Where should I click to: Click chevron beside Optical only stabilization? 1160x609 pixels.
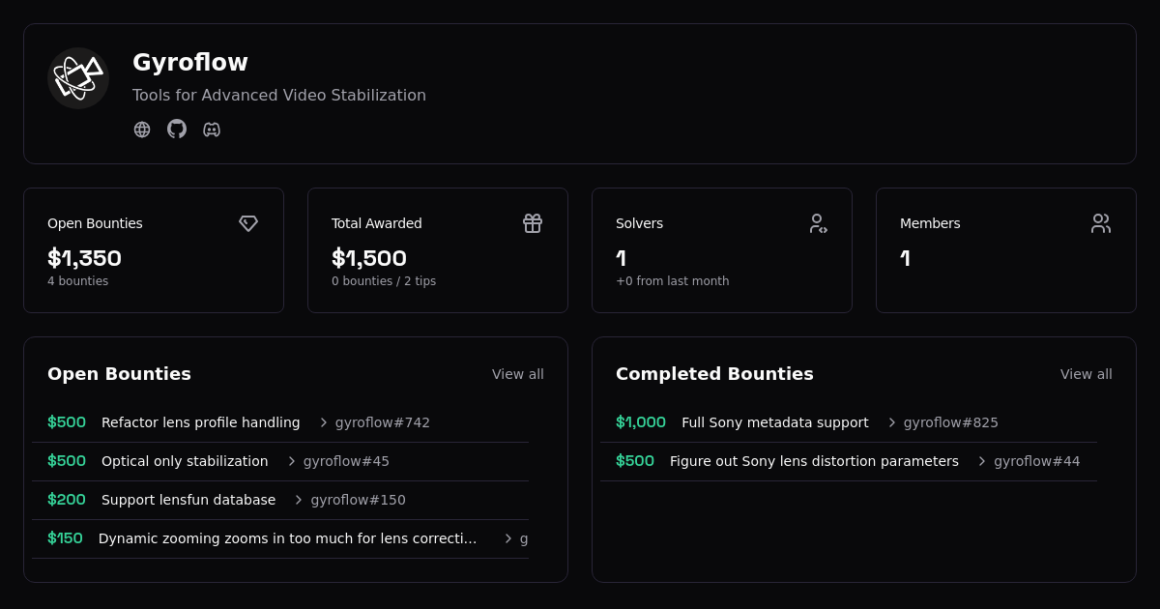click(x=292, y=461)
